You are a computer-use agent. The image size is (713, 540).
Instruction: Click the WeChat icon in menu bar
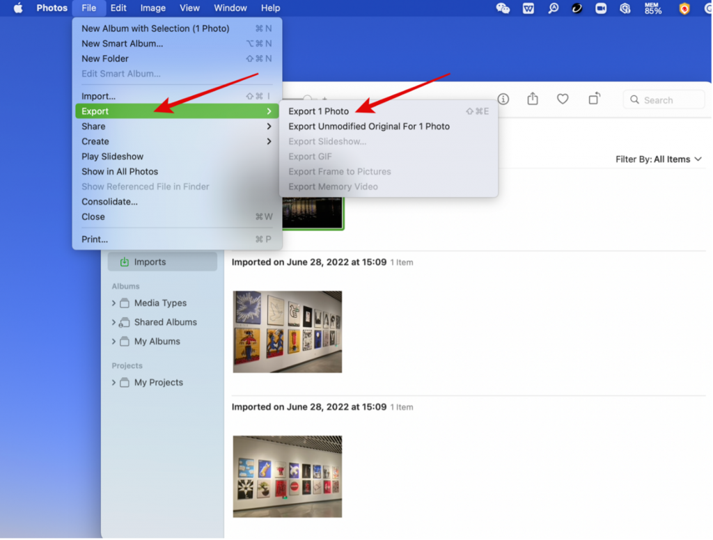point(502,8)
